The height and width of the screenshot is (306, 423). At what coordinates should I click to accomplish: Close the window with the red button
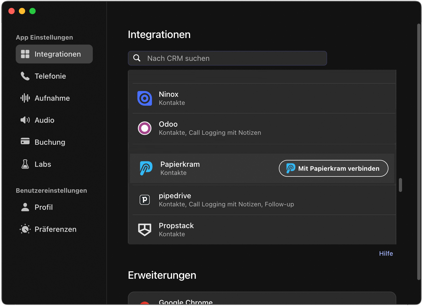coord(12,11)
